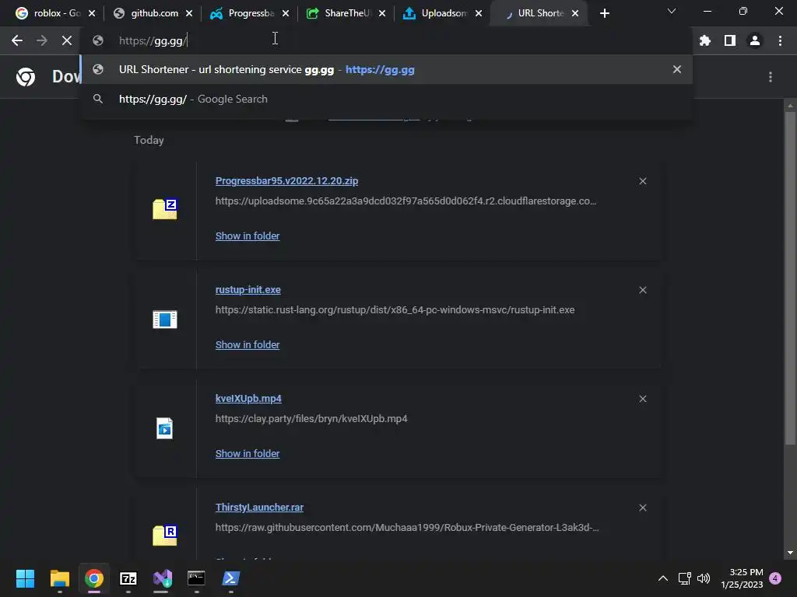Screen dimensions: 797x597
Task: Show rustup-init.exe in folder
Action: (x=248, y=344)
